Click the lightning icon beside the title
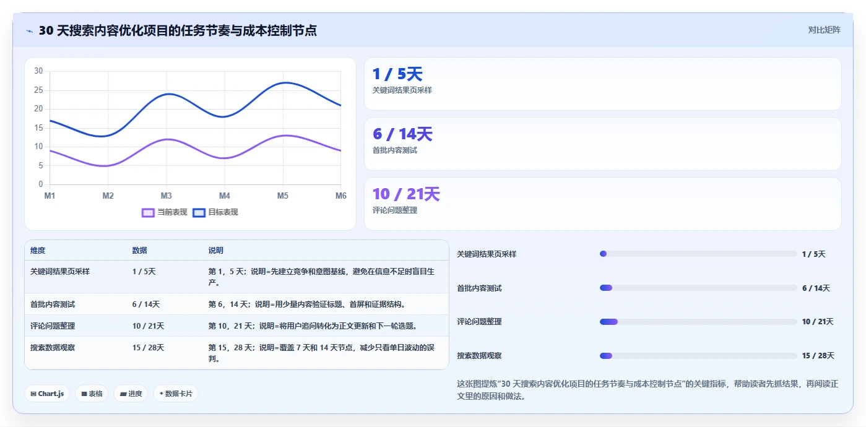 [30, 31]
